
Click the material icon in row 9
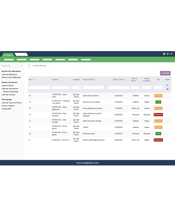[x=53, y=140]
